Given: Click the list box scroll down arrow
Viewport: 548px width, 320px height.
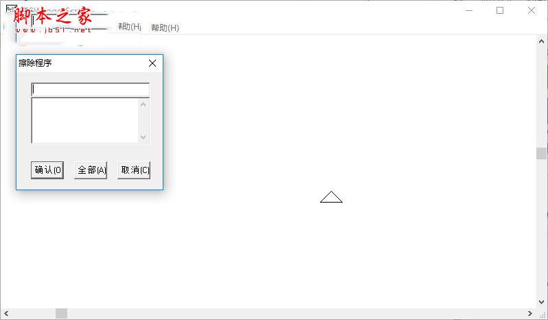Looking at the screenshot, I should coord(144,137).
